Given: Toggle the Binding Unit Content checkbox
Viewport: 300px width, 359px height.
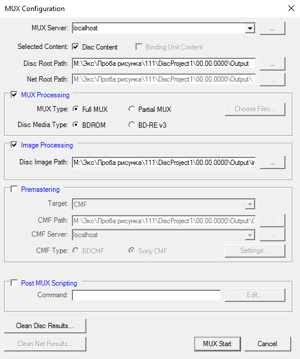Looking at the screenshot, I should click(x=139, y=47).
